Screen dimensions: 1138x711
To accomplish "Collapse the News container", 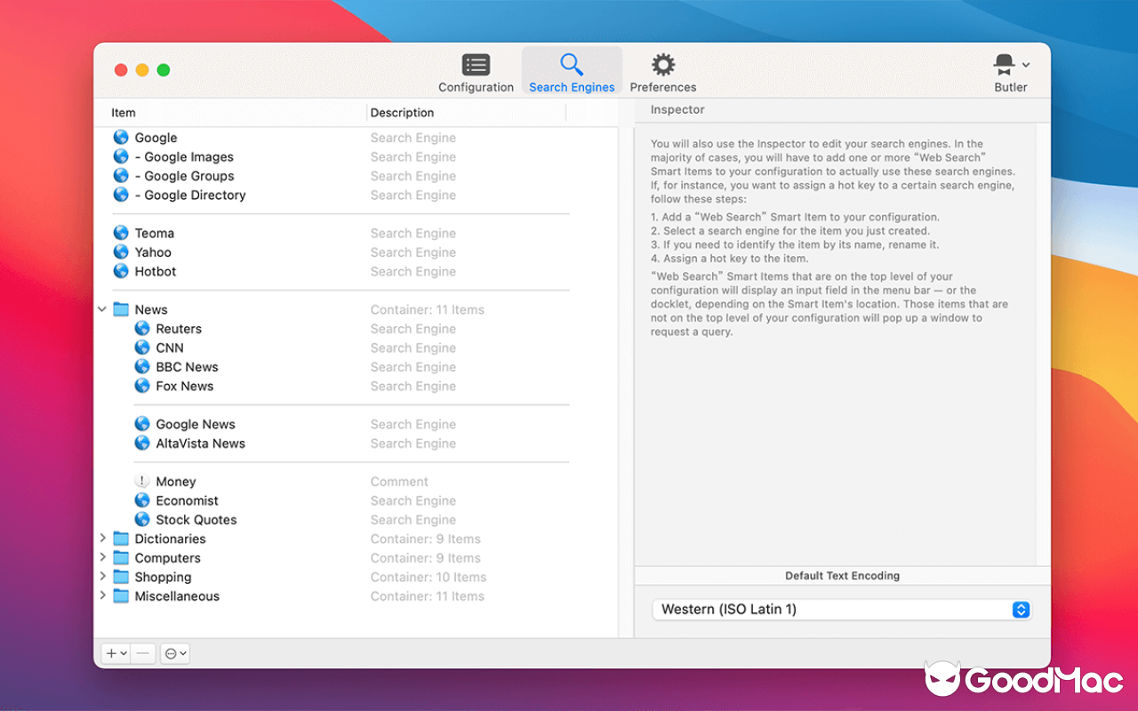I will [x=102, y=308].
